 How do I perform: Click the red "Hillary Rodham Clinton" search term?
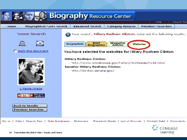[x=114, y=34]
